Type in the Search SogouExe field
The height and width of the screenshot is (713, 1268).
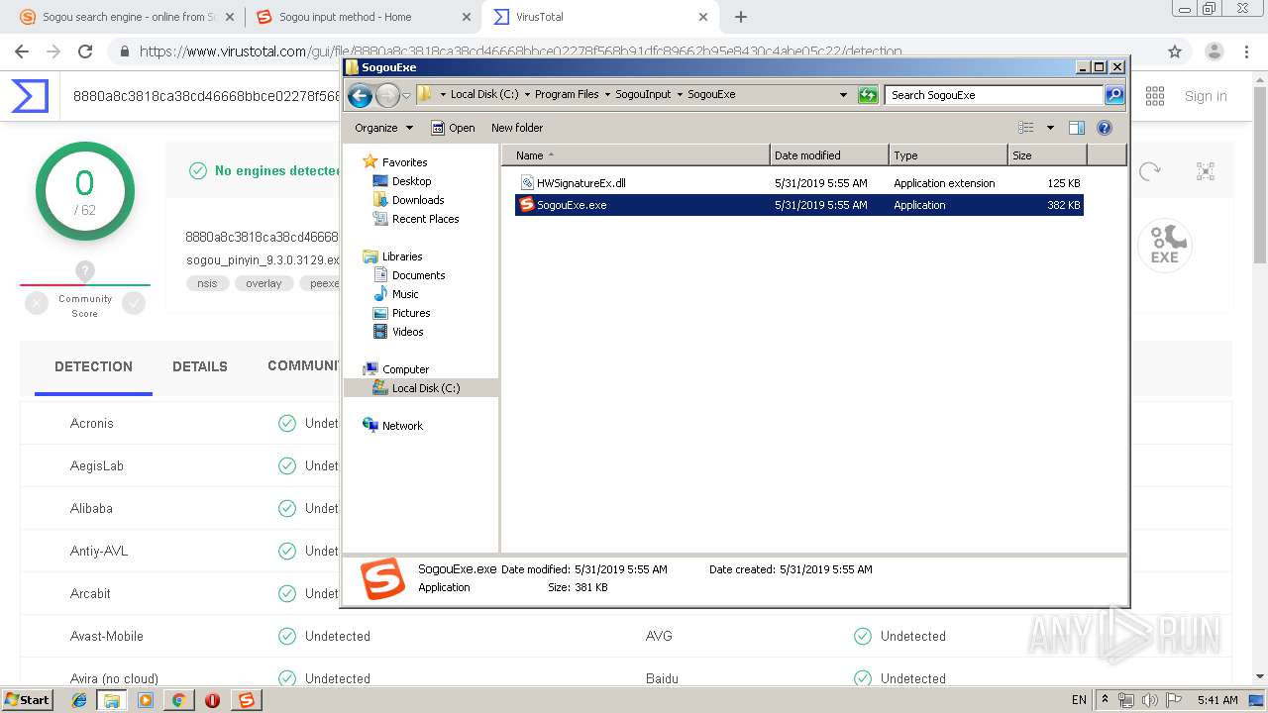pyautogui.click(x=994, y=95)
